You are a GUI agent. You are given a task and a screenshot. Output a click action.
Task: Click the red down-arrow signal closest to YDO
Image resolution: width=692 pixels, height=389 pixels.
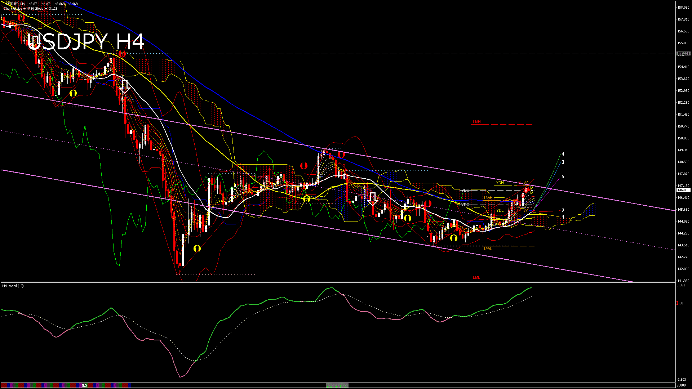point(428,204)
